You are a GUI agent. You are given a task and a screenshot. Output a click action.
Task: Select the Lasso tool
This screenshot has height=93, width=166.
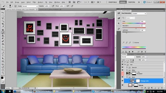(x=3, y=18)
